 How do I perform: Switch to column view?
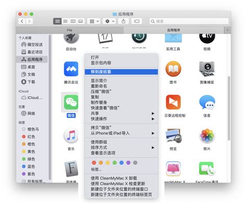pyautogui.click(x=73, y=21)
